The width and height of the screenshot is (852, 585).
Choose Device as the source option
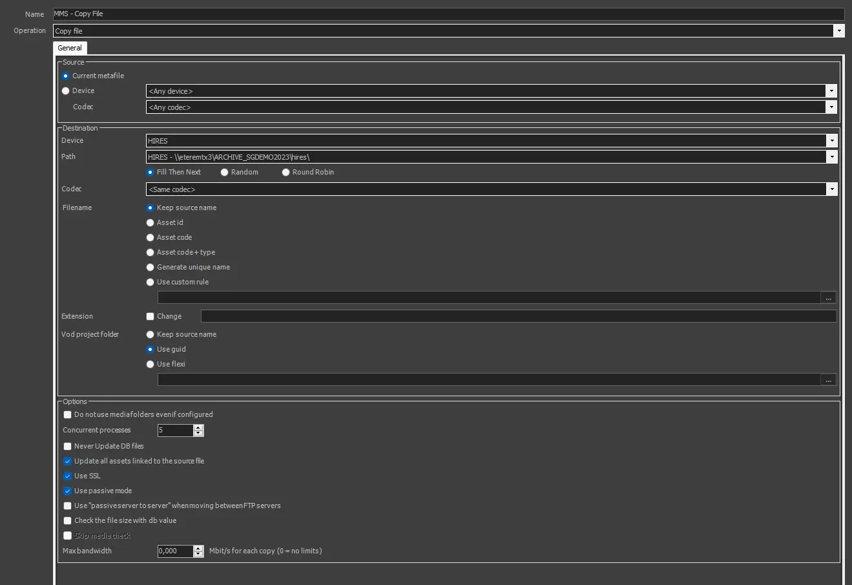tap(66, 91)
